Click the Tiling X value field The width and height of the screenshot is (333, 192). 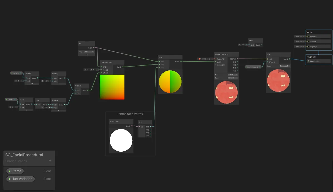click(x=87, y=70)
